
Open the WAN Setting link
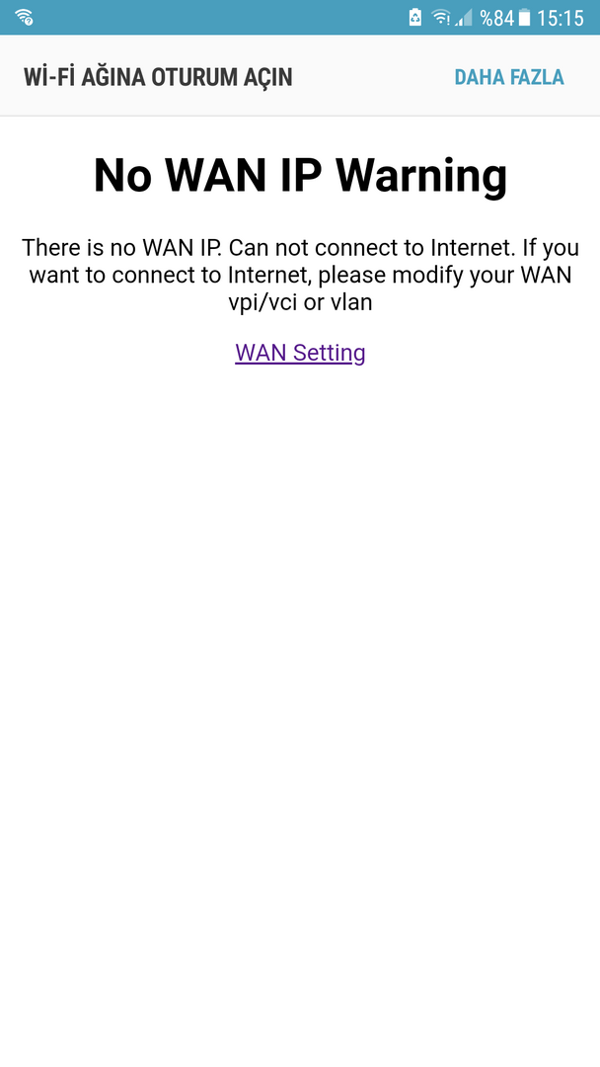point(300,353)
